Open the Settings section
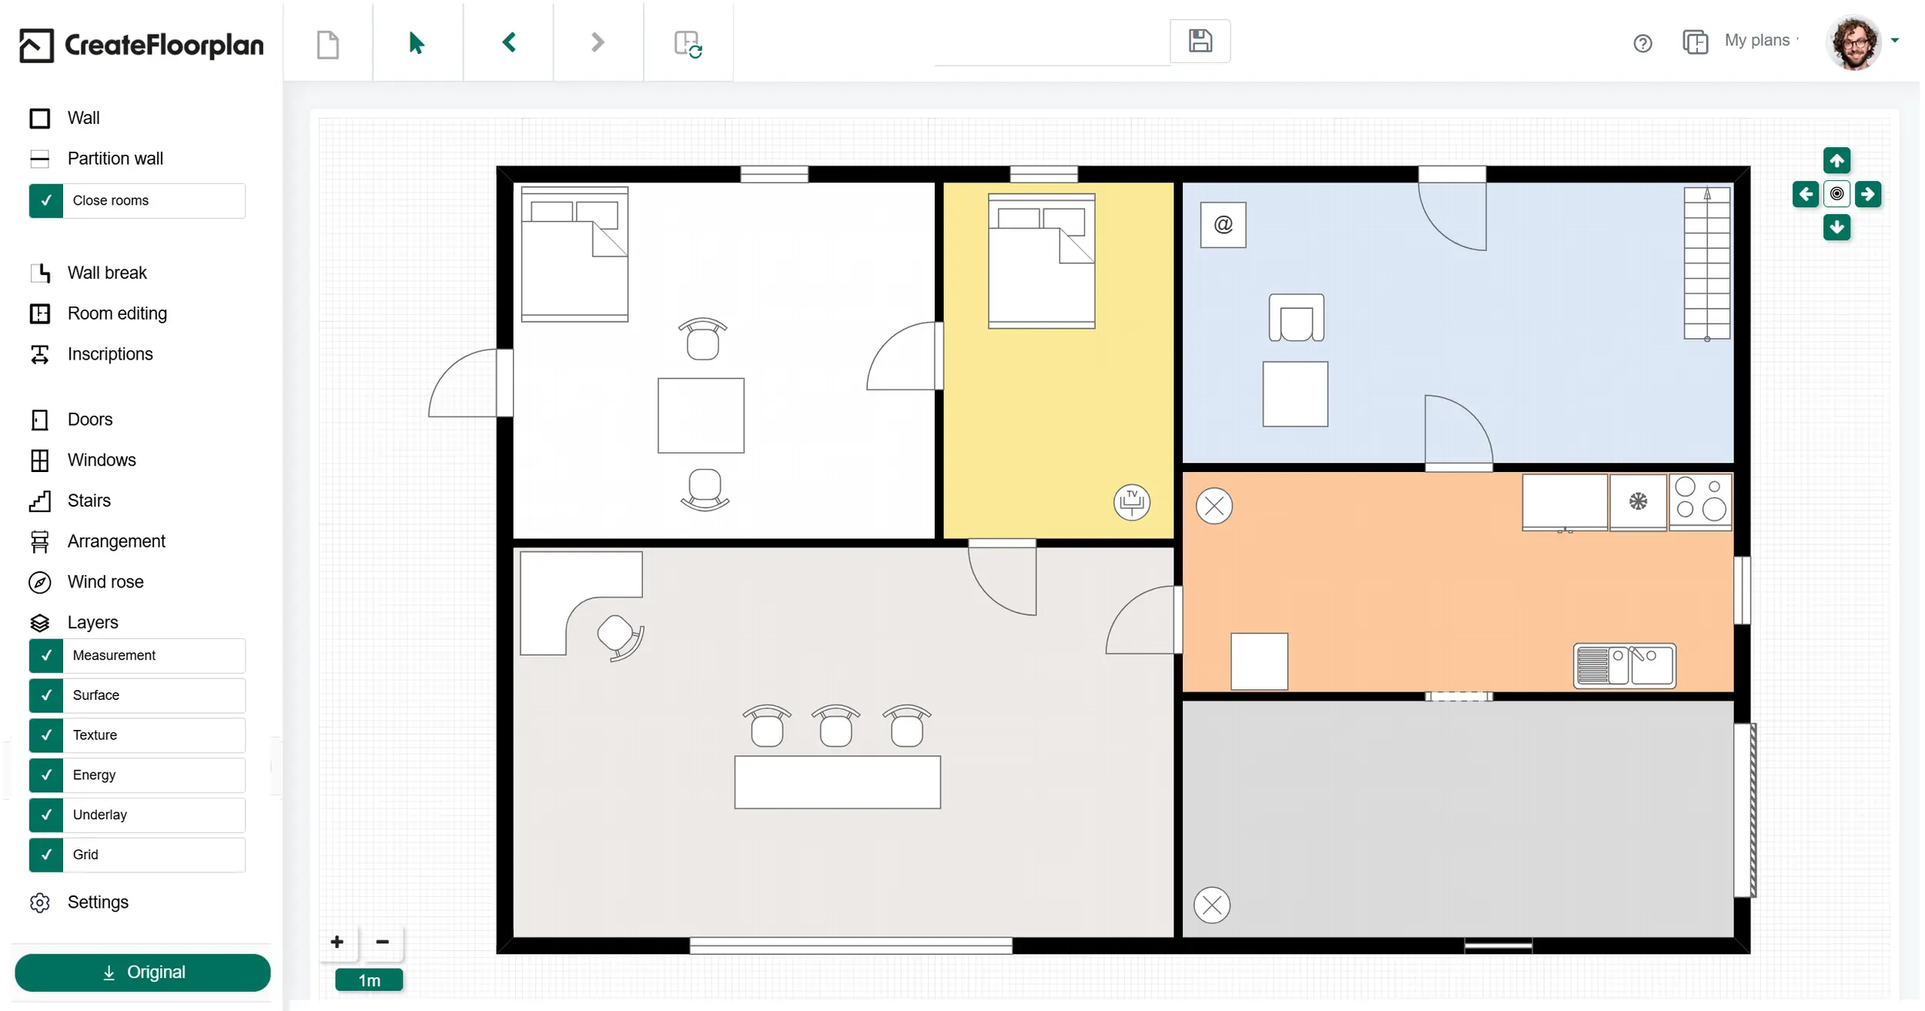The width and height of the screenshot is (1925, 1011). tap(97, 902)
